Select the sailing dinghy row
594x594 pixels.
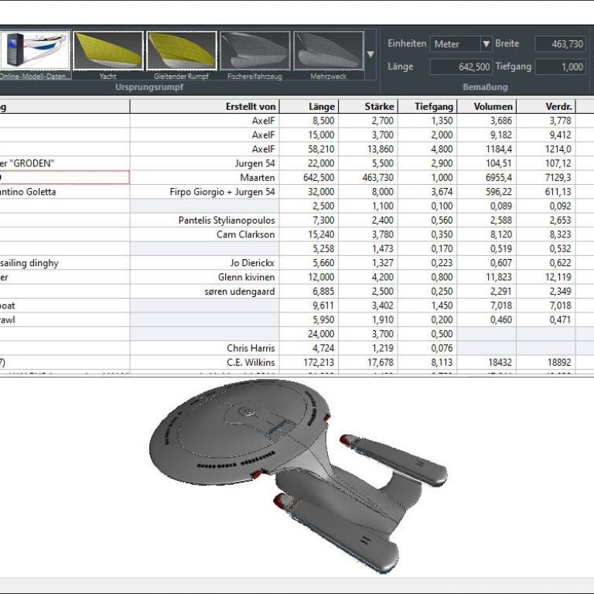tap(297, 263)
